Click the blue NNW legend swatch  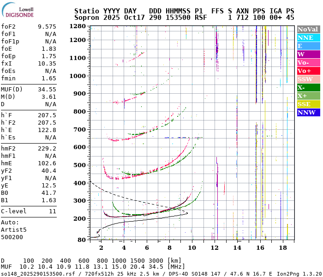point(308,113)
